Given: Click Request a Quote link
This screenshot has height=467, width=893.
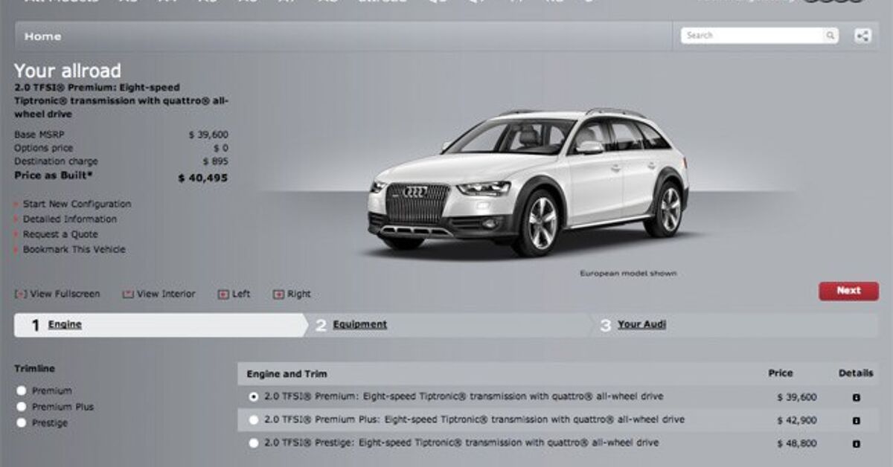Looking at the screenshot, I should point(60,234).
